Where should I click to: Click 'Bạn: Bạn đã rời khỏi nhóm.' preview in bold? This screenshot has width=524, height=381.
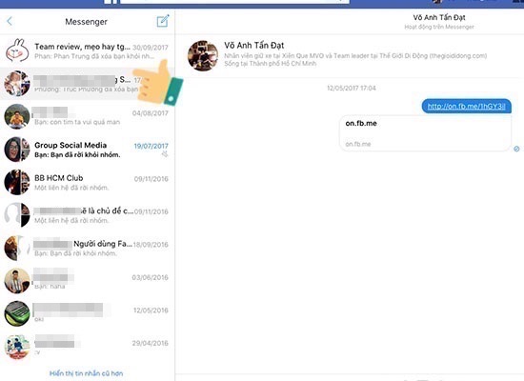pyautogui.click(x=77, y=154)
